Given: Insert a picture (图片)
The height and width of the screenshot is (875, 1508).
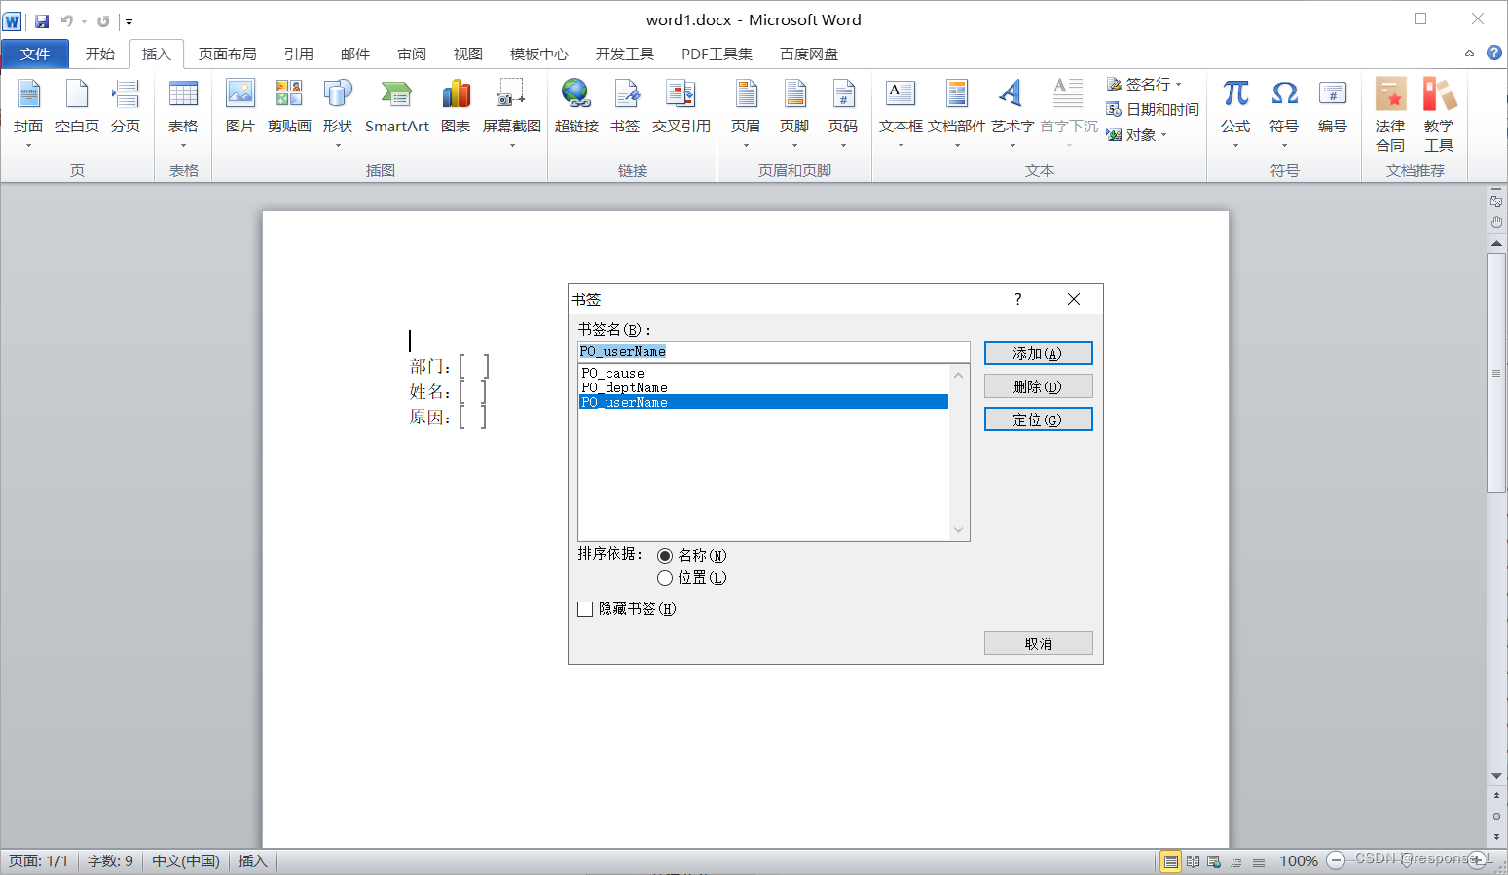Looking at the screenshot, I should tap(240, 107).
